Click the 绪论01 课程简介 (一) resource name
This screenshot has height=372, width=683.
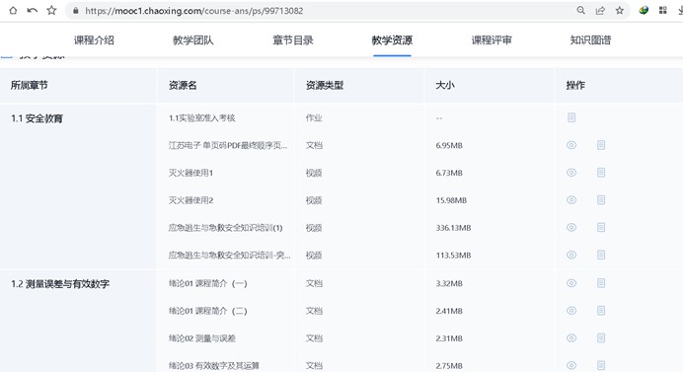point(208,283)
